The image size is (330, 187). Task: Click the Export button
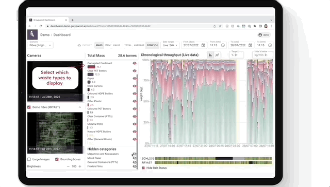coord(85,45)
